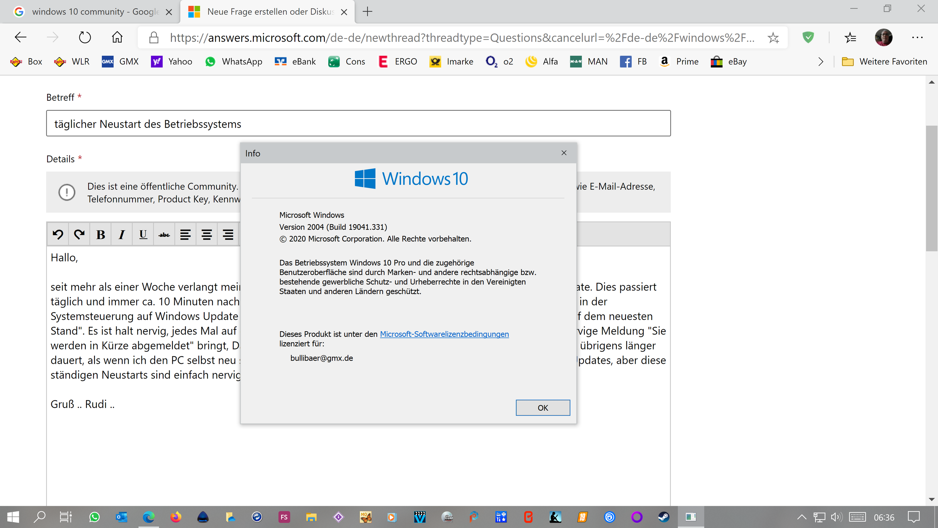Screen dimensions: 938x528
Task: Open the Yahoo bookmark
Action: click(x=172, y=62)
